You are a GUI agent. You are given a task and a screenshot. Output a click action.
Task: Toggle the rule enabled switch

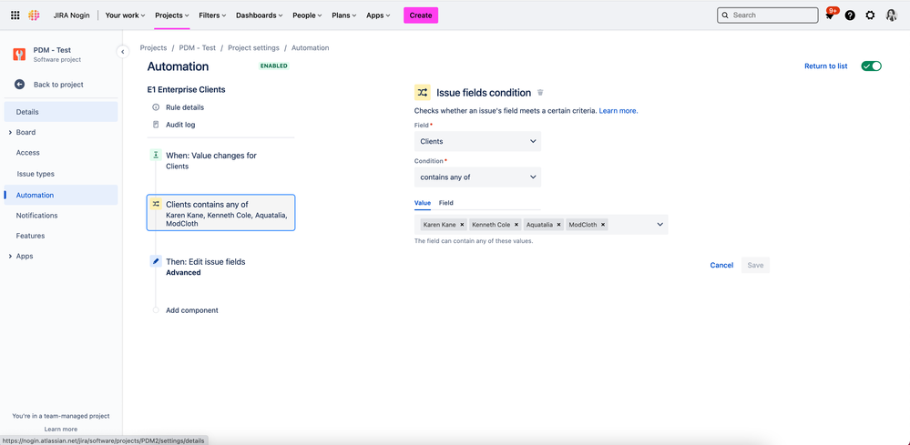point(871,66)
